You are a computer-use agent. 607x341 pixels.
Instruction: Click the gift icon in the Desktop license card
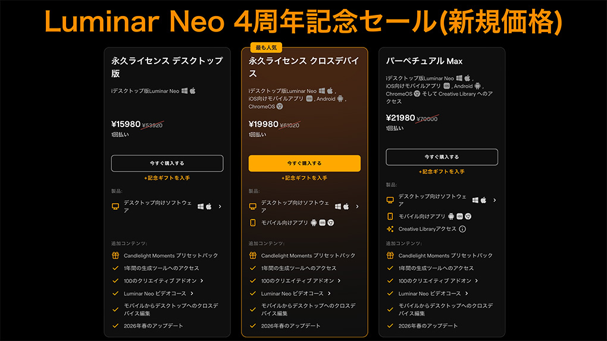[115, 255]
